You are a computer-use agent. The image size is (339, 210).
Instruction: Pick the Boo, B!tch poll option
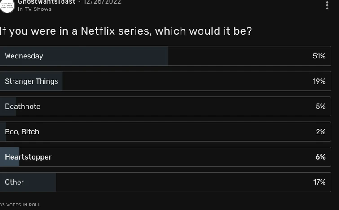[22, 132]
